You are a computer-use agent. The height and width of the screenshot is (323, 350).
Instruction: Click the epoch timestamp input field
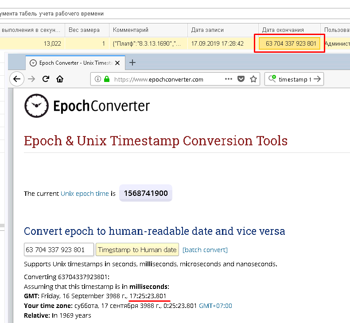click(58, 249)
